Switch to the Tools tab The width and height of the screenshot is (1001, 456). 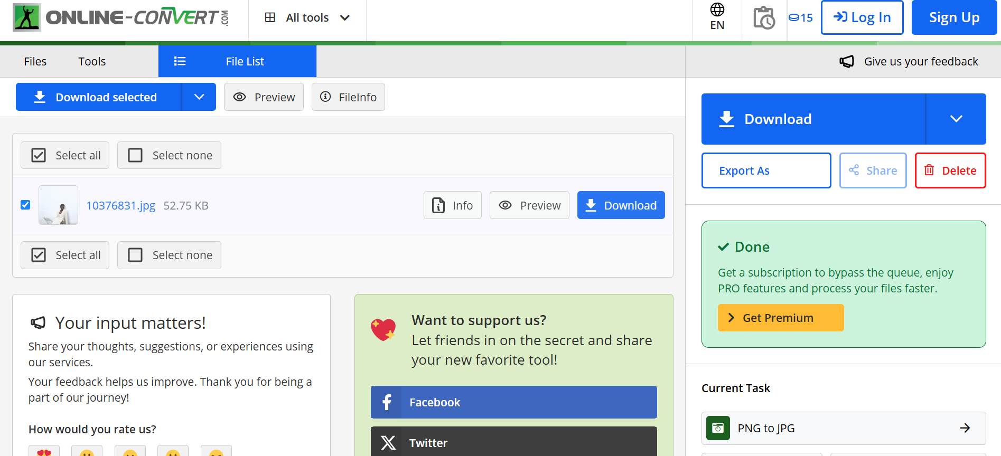[x=92, y=62]
